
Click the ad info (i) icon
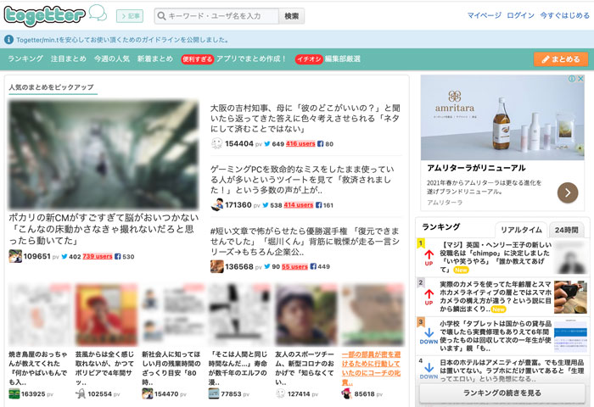coord(572,79)
